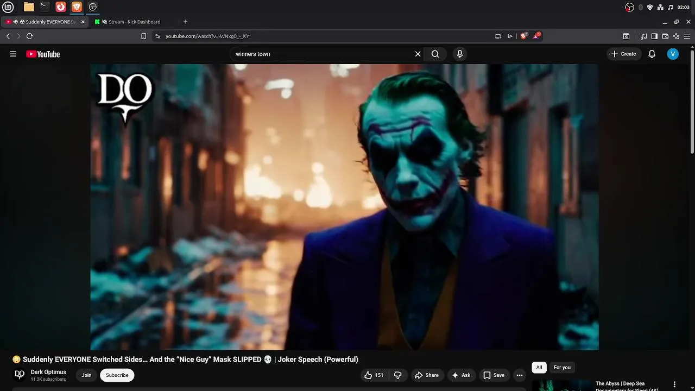The width and height of the screenshot is (695, 391).
Task: Go forward in browser history
Action: [x=18, y=36]
